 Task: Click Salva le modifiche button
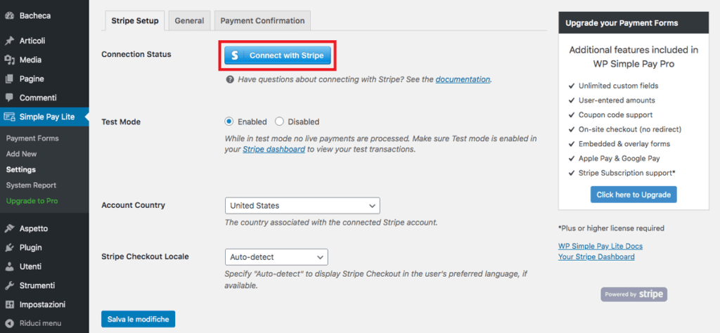click(139, 319)
